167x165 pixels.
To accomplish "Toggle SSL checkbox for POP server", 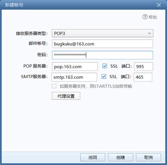I will pyautogui.click(x=105, y=66).
